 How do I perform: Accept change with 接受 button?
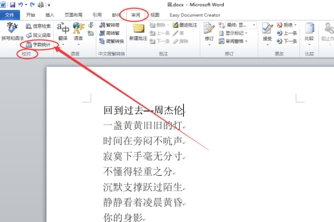pos(267,31)
